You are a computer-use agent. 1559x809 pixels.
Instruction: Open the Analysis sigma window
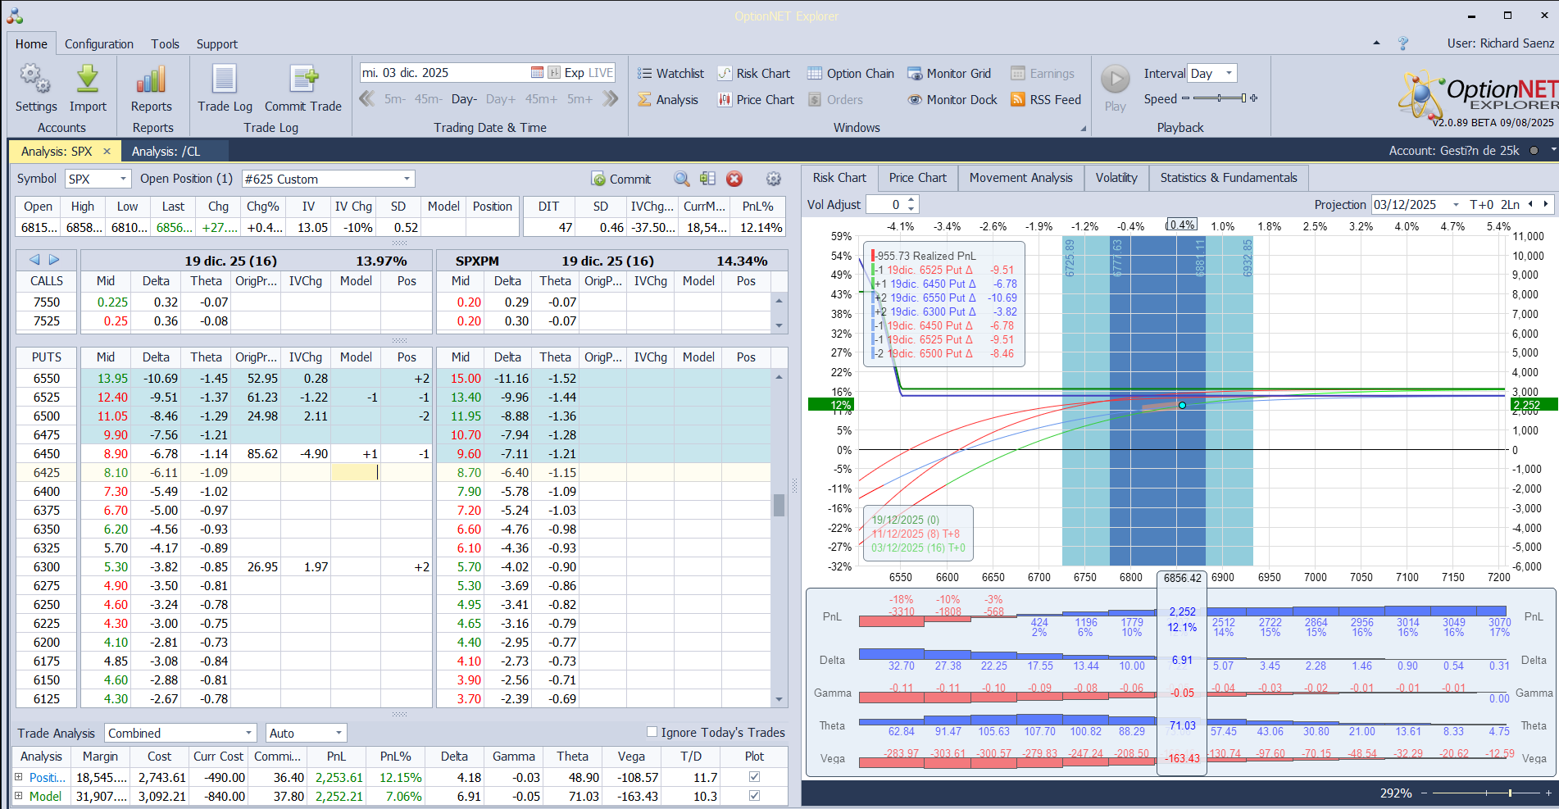(668, 100)
